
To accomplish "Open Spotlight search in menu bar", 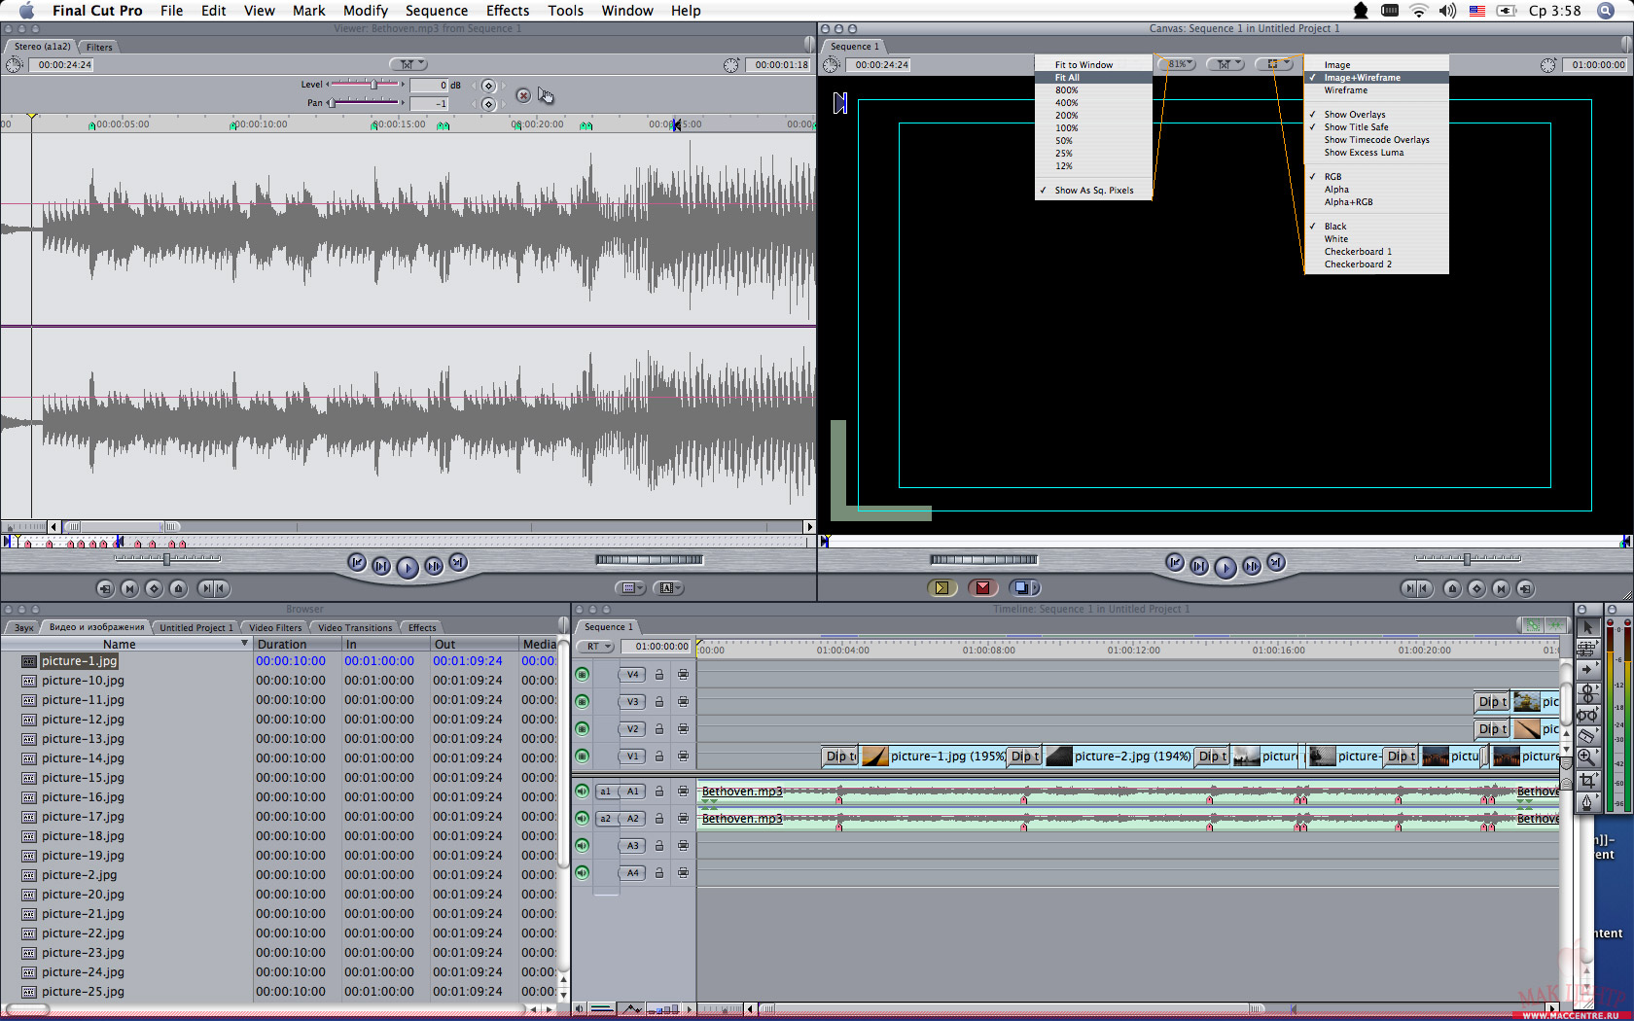I will [x=1606, y=11].
